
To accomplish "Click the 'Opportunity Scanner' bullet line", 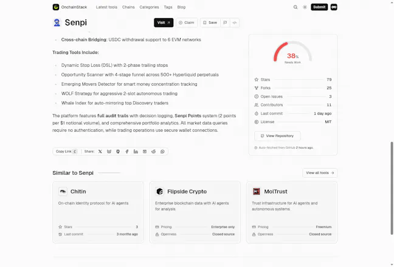I will 140,75.
